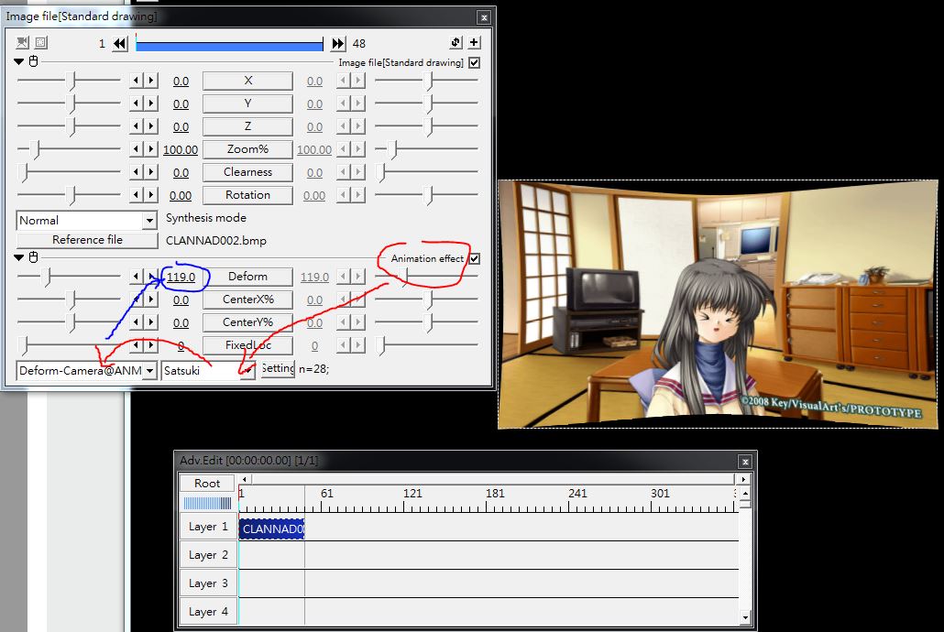Image resolution: width=944 pixels, height=632 pixels.
Task: Toggle Layer 3 in timeline
Action: point(208,583)
